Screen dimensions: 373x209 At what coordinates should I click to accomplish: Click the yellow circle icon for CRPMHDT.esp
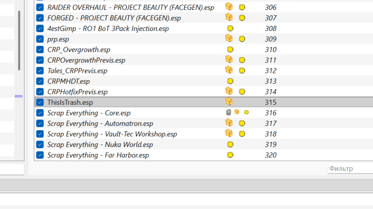point(230,81)
